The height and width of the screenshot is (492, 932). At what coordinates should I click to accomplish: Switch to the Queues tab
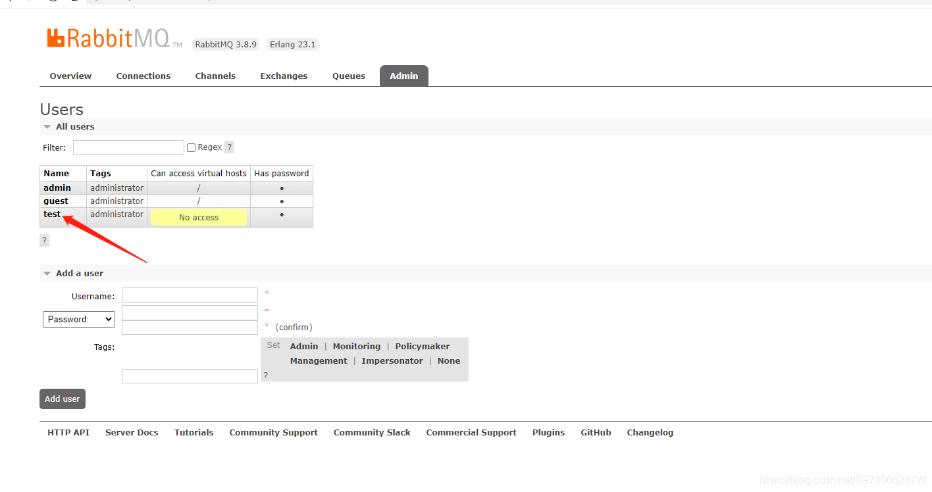[x=348, y=76]
